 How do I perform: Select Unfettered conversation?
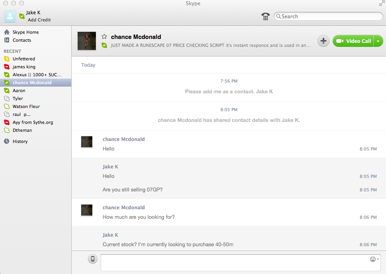pyautogui.click(x=36, y=59)
